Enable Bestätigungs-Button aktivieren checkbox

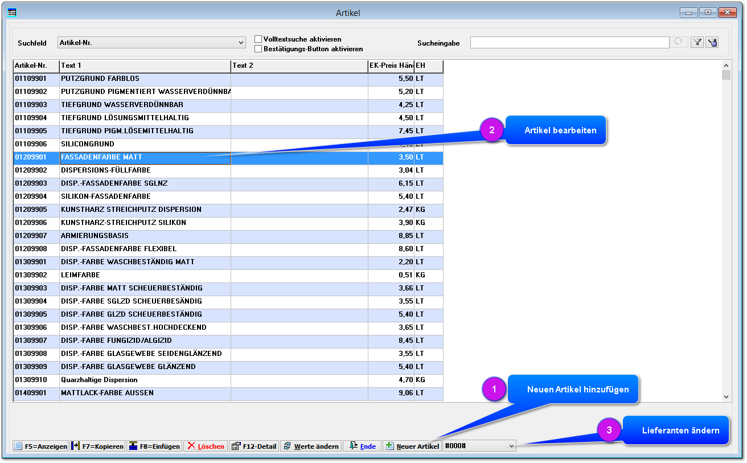(x=258, y=49)
